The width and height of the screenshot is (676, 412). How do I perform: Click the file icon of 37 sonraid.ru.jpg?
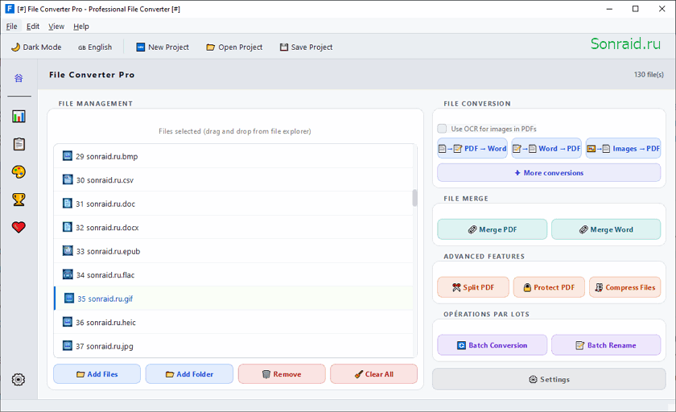(x=68, y=346)
